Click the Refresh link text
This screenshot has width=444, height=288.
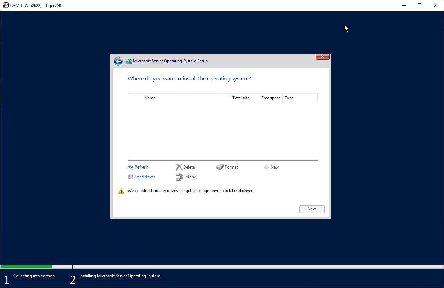click(x=141, y=167)
